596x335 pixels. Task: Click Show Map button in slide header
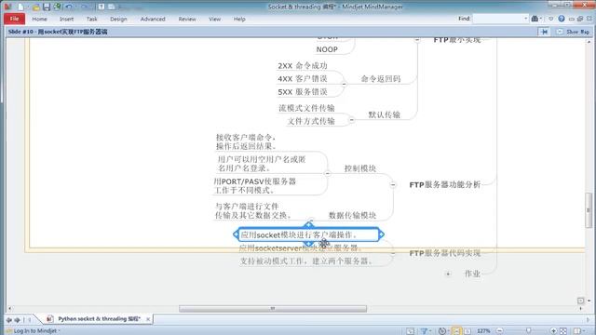pyautogui.click(x=573, y=32)
